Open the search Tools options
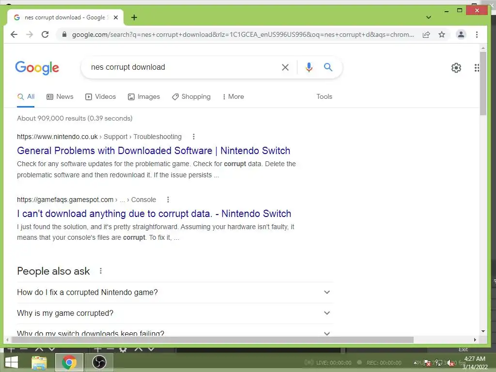 pyautogui.click(x=324, y=97)
